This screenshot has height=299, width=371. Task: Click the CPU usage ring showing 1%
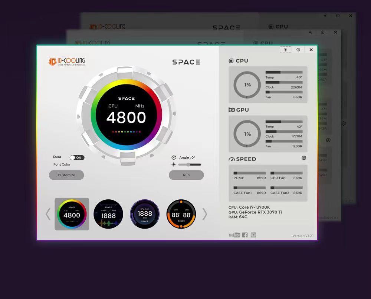pos(247,85)
